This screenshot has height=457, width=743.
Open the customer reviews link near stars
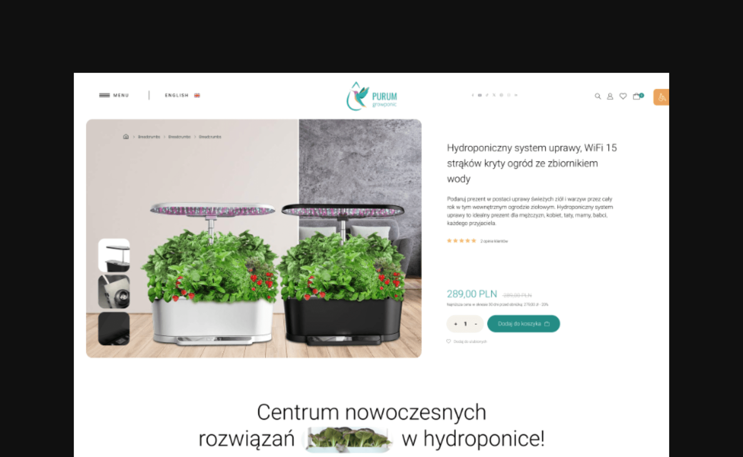[x=494, y=241]
